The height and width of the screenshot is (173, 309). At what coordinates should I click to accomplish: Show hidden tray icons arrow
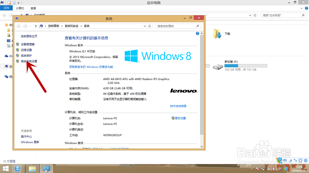[252, 169]
